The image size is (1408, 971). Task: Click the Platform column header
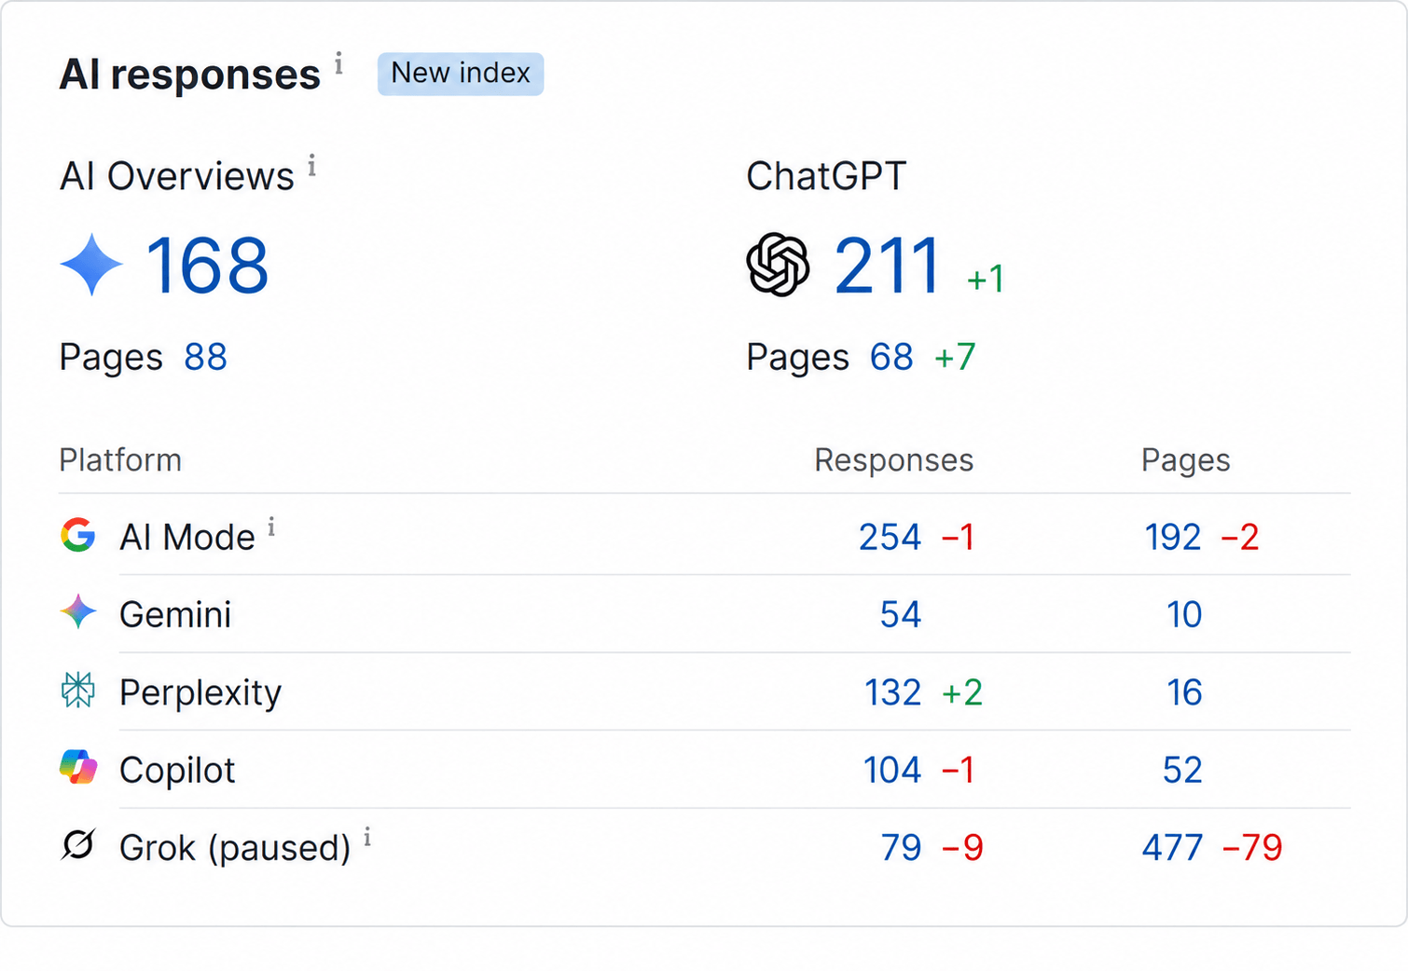click(120, 460)
